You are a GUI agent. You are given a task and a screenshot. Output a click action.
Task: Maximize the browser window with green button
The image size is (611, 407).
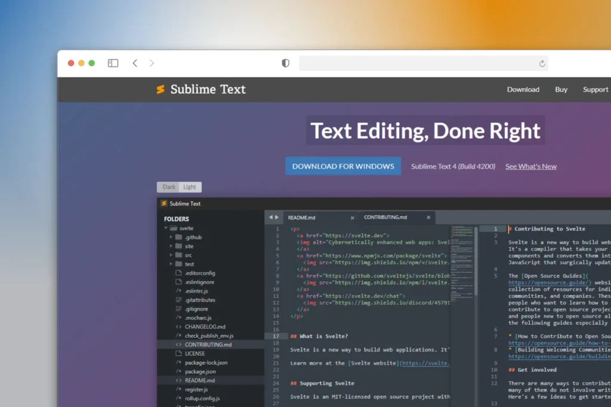pyautogui.click(x=91, y=63)
